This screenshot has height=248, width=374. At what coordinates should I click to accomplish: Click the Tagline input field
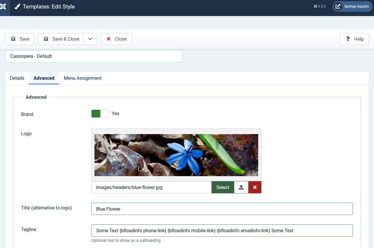[x=222, y=230]
